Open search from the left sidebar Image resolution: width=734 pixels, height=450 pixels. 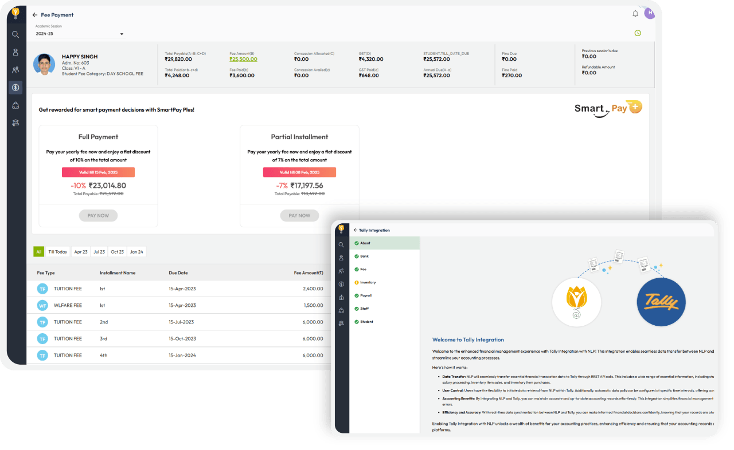[x=15, y=34]
